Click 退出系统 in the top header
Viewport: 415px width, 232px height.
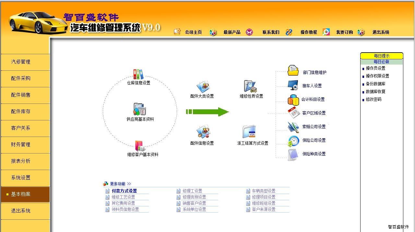(x=381, y=32)
